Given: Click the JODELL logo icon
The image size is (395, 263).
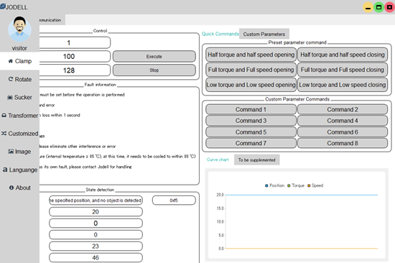Looking at the screenshot, I should click(x=3, y=6).
